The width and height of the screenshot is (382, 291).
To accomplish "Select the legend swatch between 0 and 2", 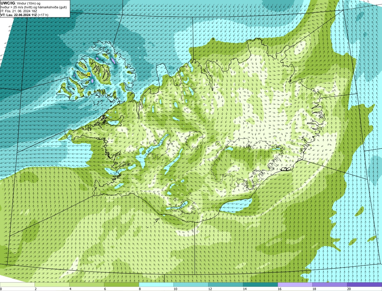I will coord(17,284).
